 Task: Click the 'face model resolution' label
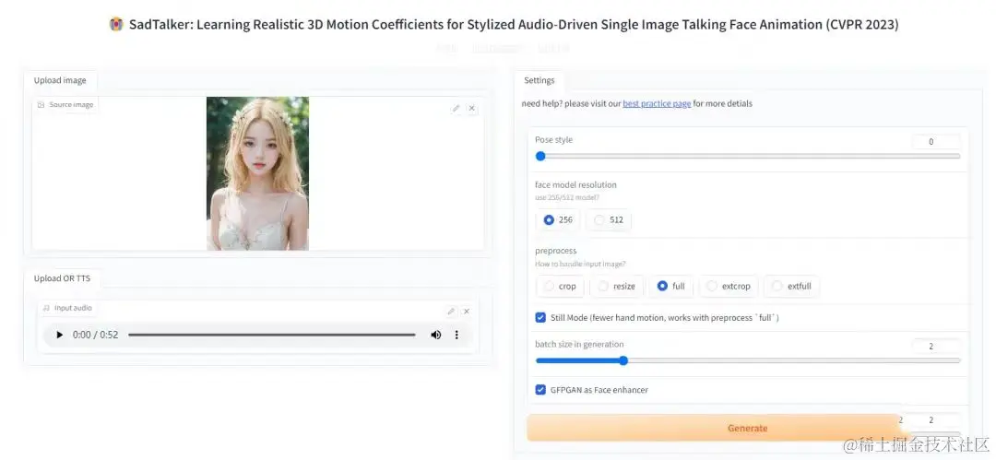pyautogui.click(x=575, y=185)
